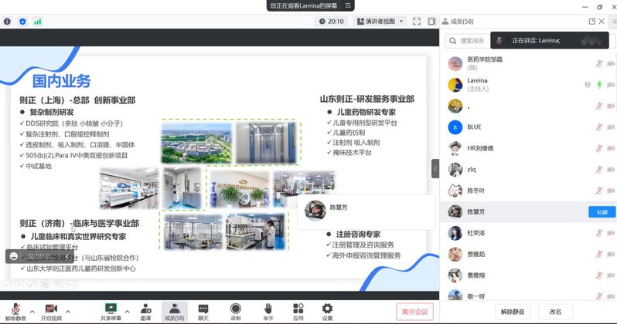Open the 演讲者视图 view dropdown

380,21
